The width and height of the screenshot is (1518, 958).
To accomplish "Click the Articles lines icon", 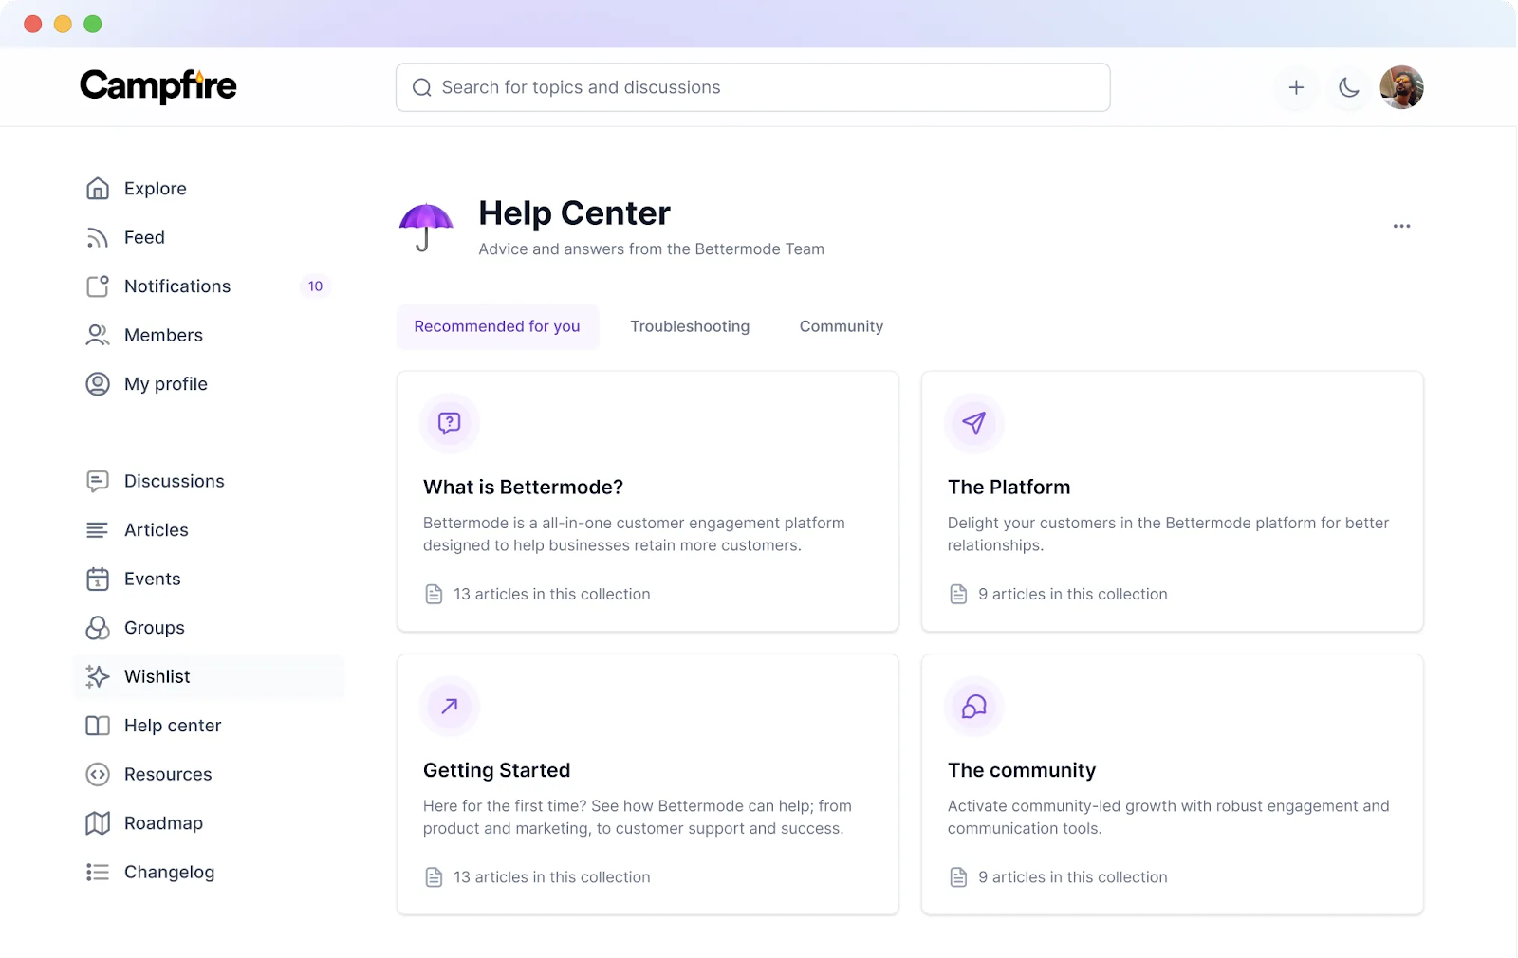I will pyautogui.click(x=98, y=530).
